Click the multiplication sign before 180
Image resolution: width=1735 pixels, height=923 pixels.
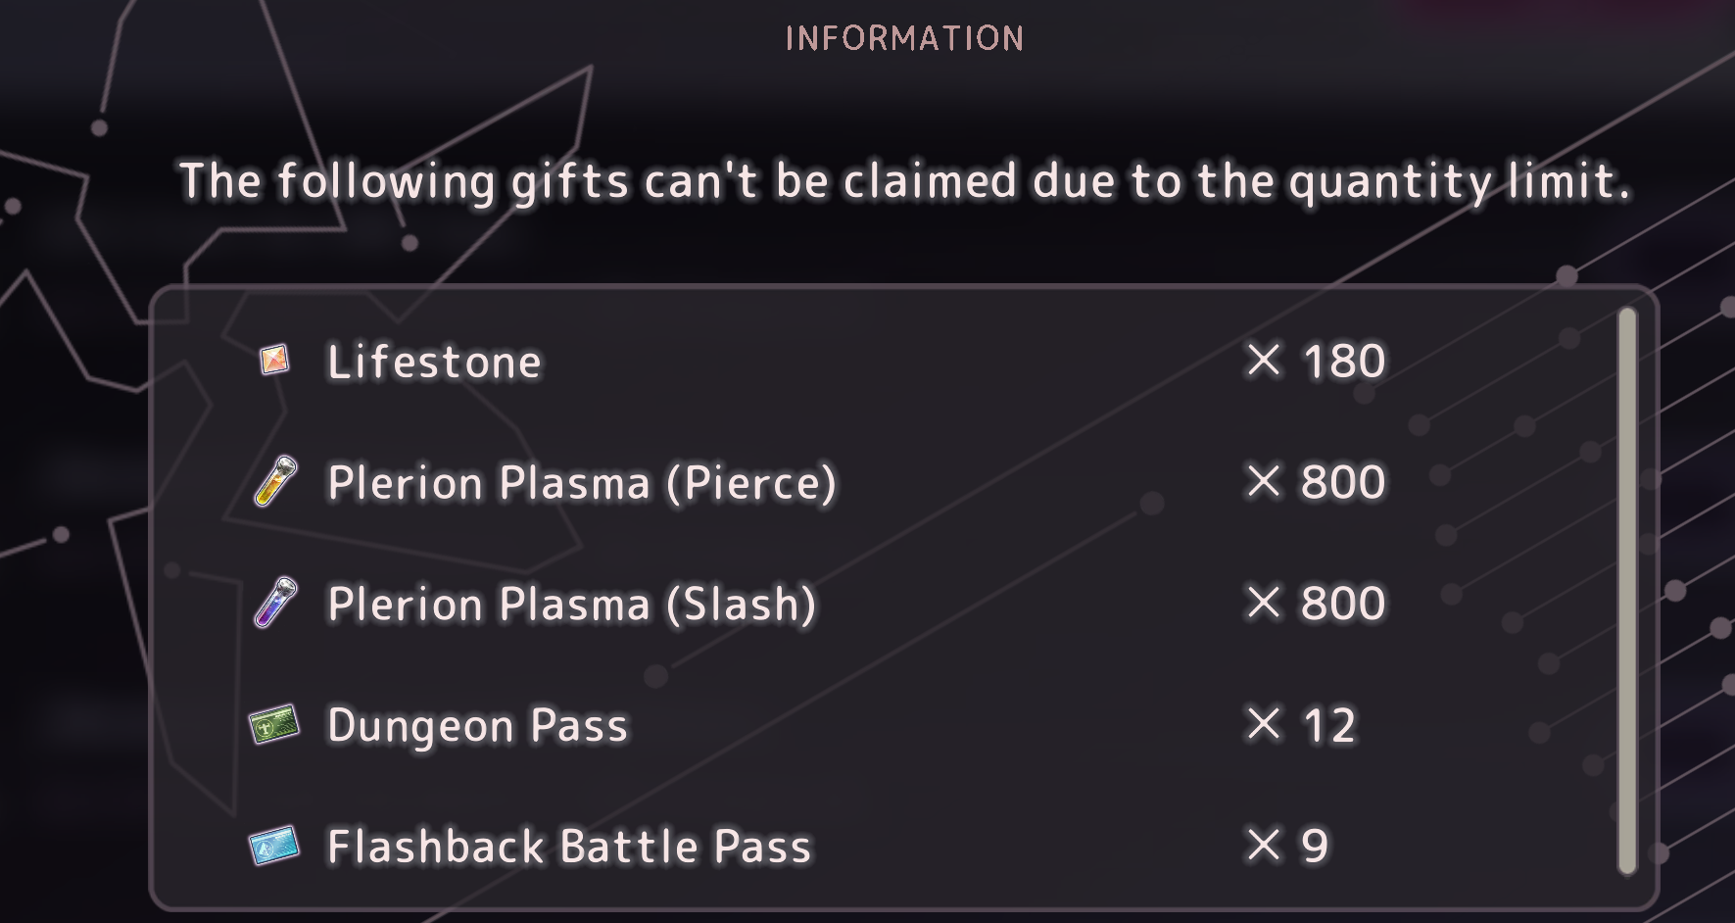1264,361
